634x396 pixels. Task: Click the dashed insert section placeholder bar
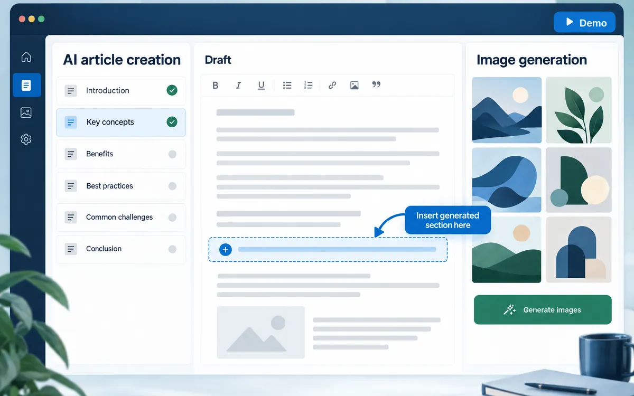(328, 249)
